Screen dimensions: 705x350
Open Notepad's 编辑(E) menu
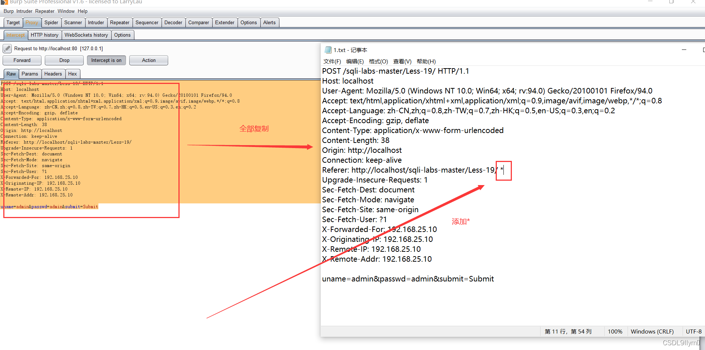click(x=355, y=61)
